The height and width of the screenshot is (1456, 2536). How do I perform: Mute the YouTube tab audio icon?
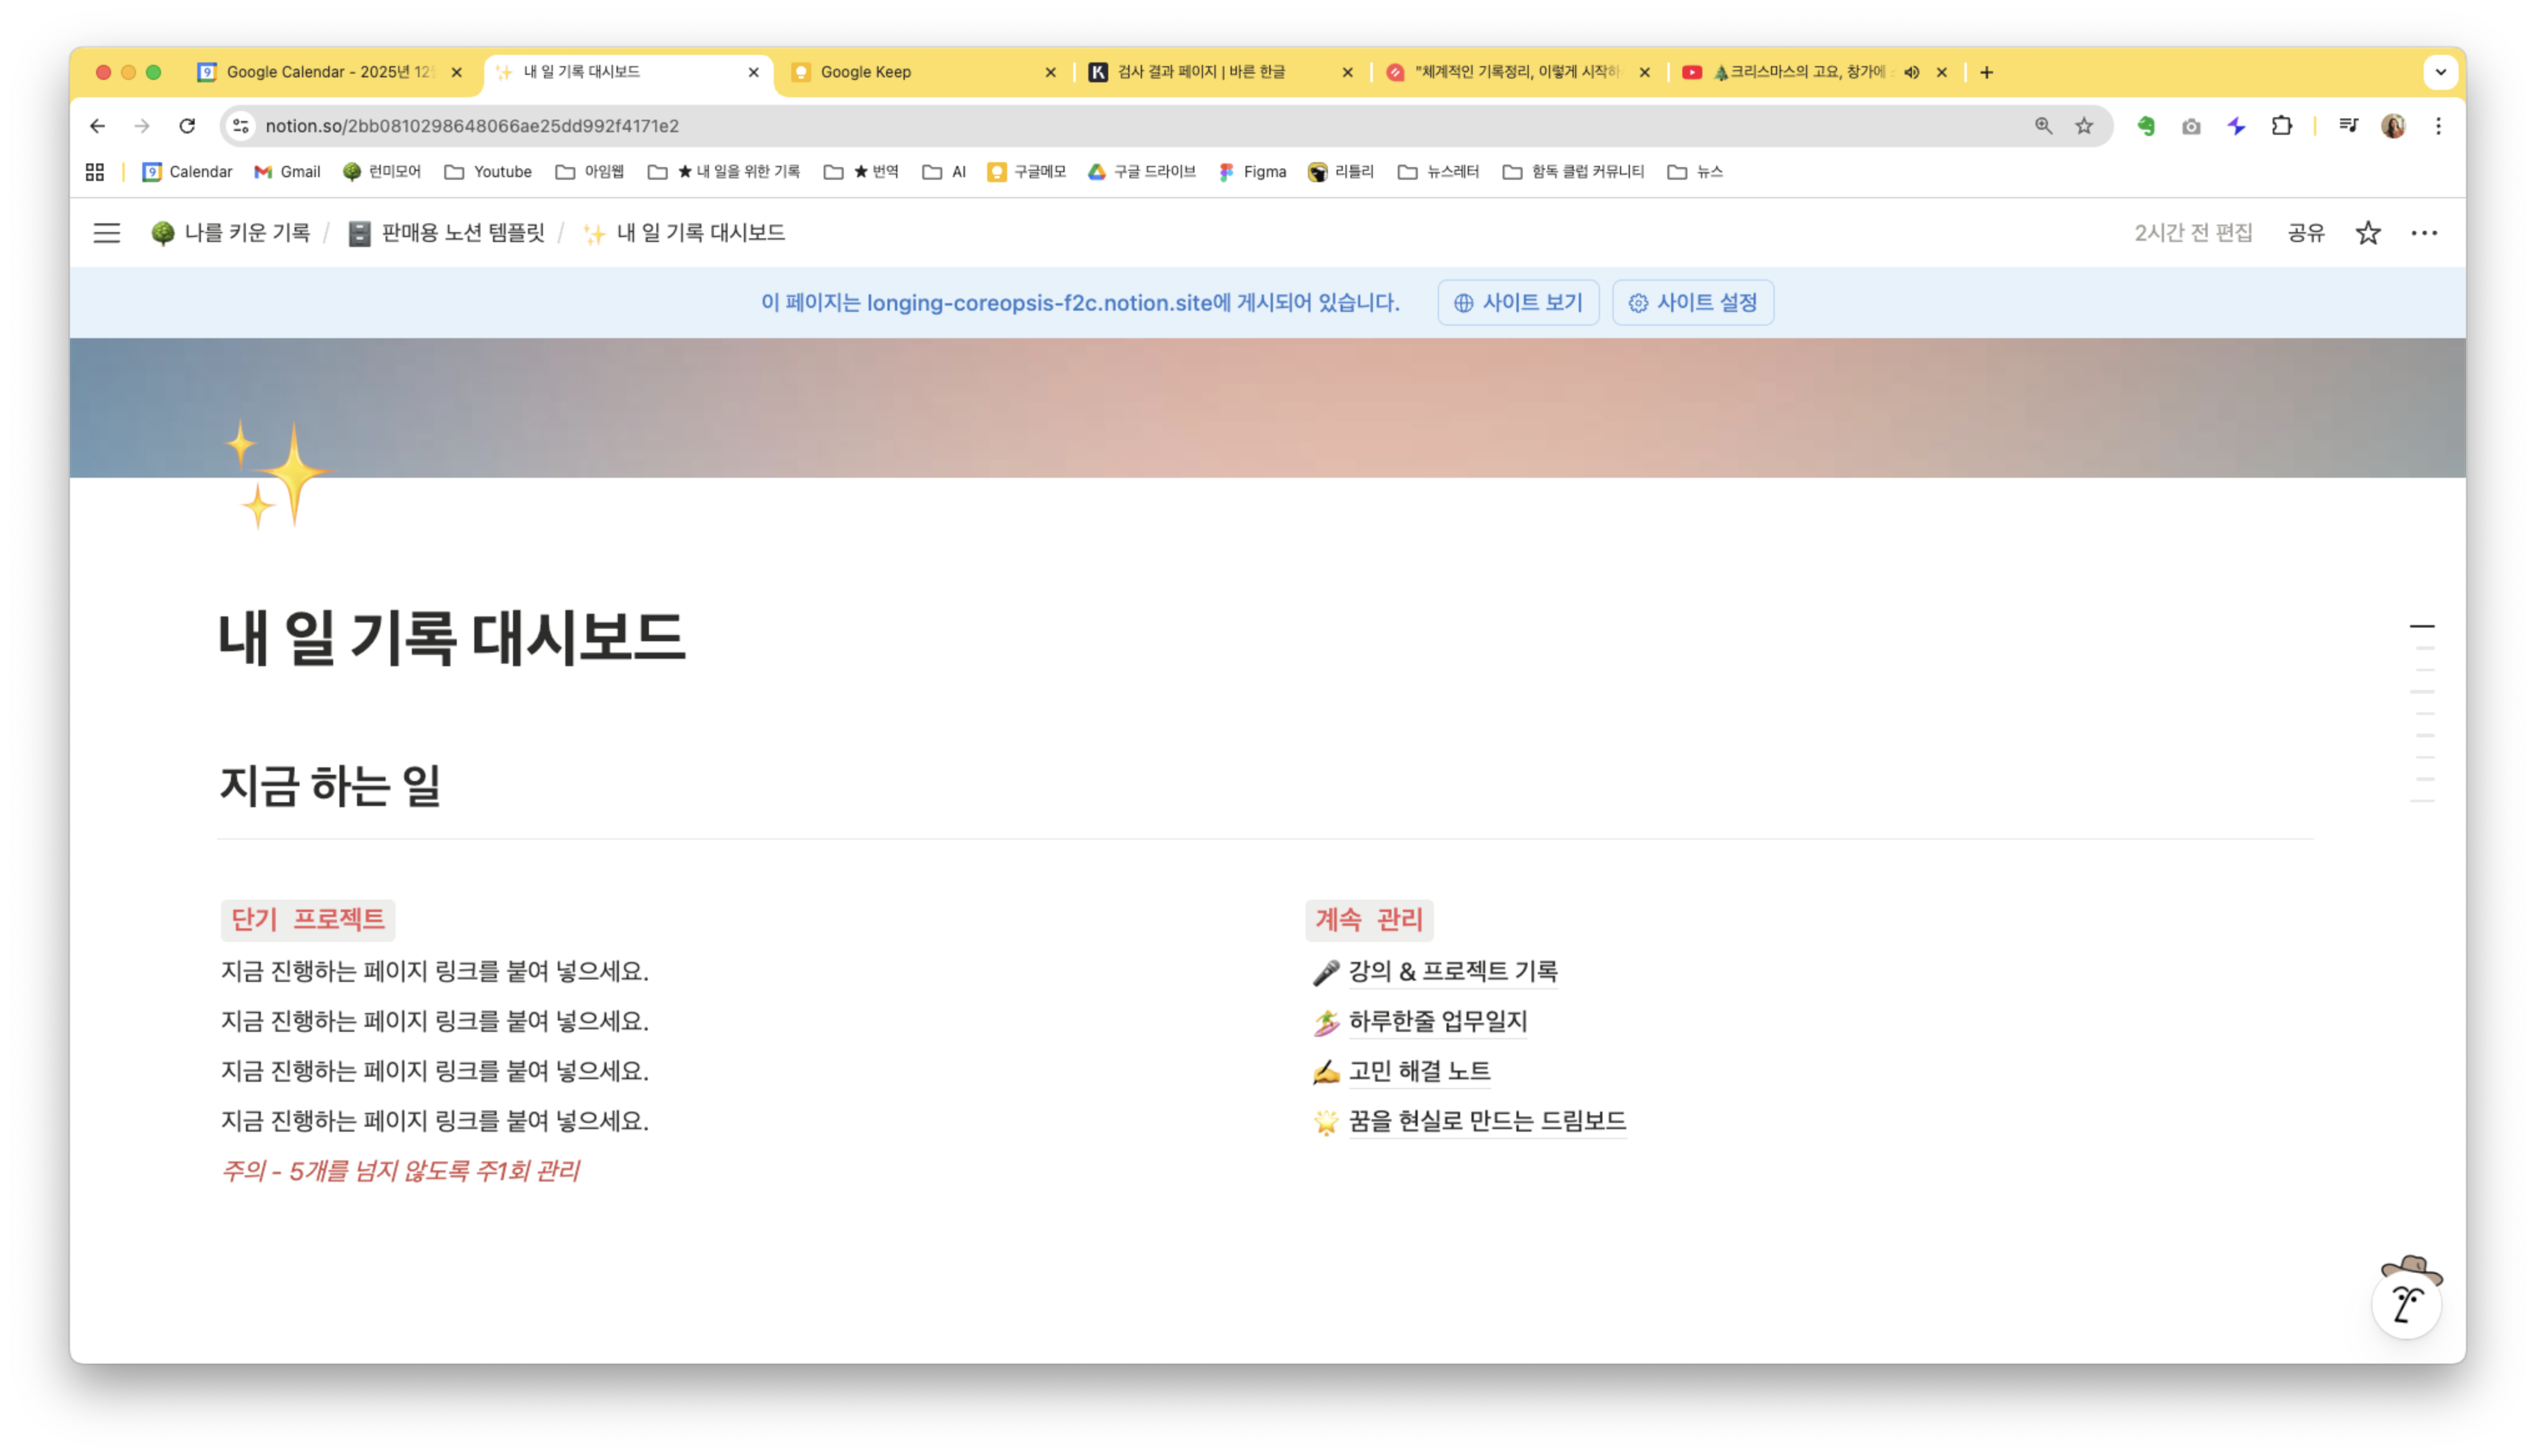(x=1911, y=72)
